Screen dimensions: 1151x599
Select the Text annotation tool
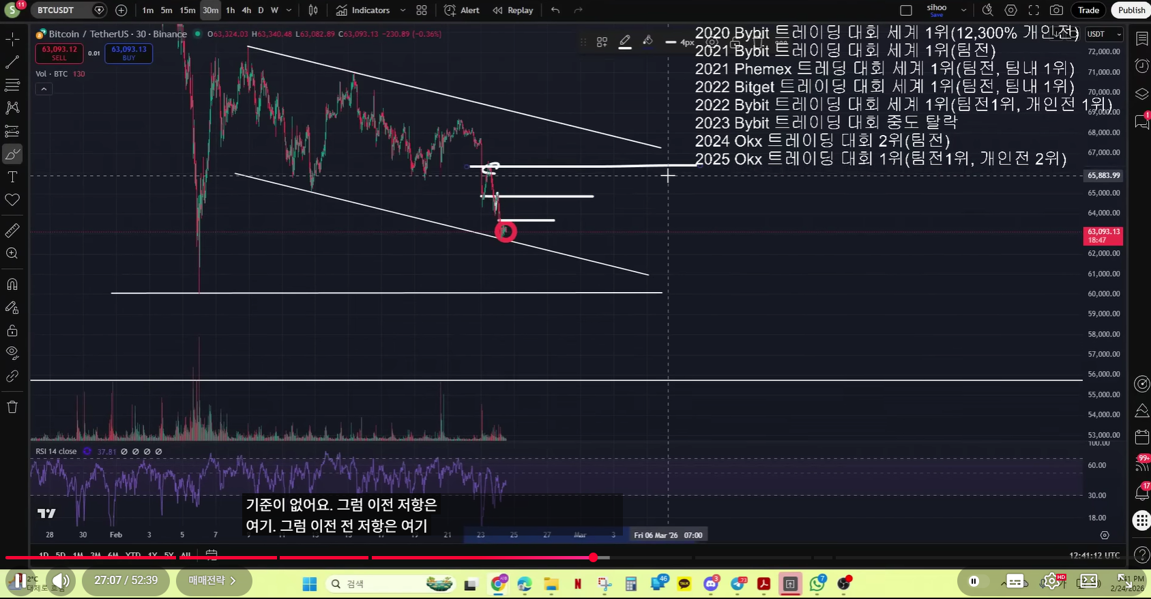click(x=12, y=177)
